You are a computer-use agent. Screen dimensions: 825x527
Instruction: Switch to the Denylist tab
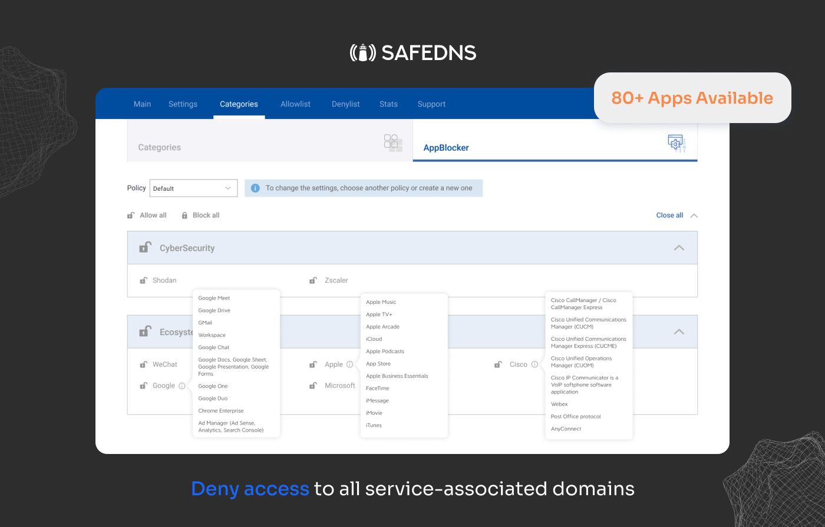click(345, 104)
